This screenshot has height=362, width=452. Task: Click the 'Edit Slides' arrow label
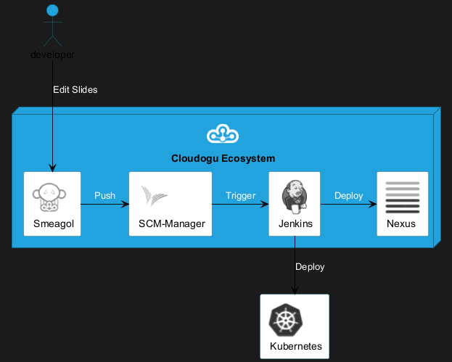75,90
